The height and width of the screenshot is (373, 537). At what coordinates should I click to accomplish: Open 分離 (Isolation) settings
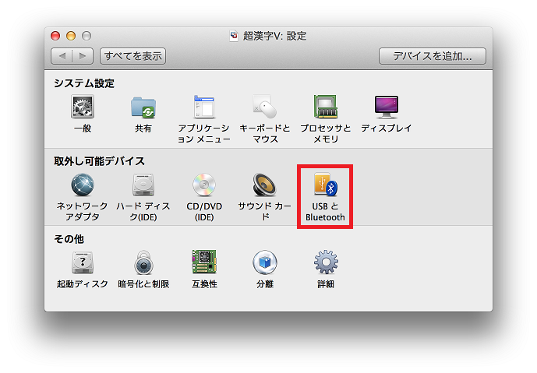265,263
